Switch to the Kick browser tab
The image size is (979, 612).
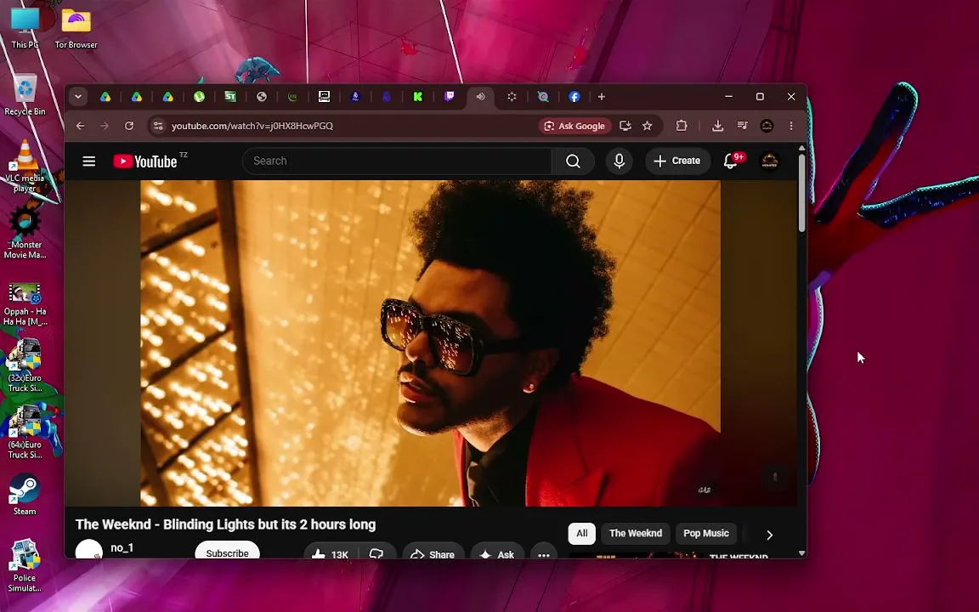pyautogui.click(x=418, y=97)
